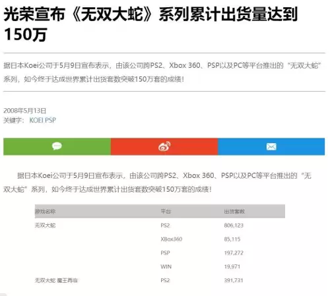Image resolution: width=330 pixels, height=296 pixels.
Task: Select the 无双大蛇 魔王再临 game name cell
Action: [x=56, y=280]
